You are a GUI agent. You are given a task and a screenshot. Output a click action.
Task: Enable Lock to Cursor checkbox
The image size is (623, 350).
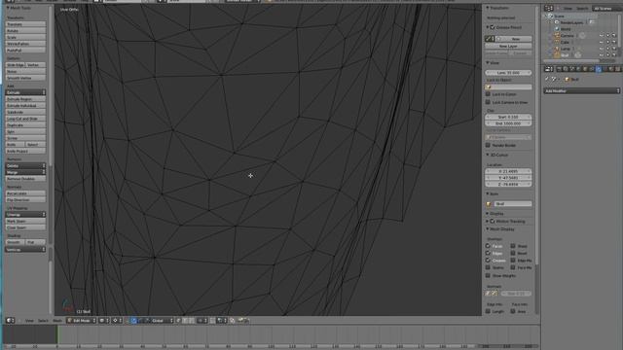click(488, 94)
